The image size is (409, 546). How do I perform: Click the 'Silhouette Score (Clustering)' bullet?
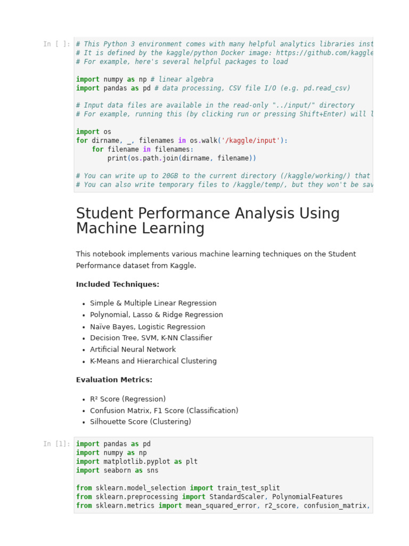(140, 422)
